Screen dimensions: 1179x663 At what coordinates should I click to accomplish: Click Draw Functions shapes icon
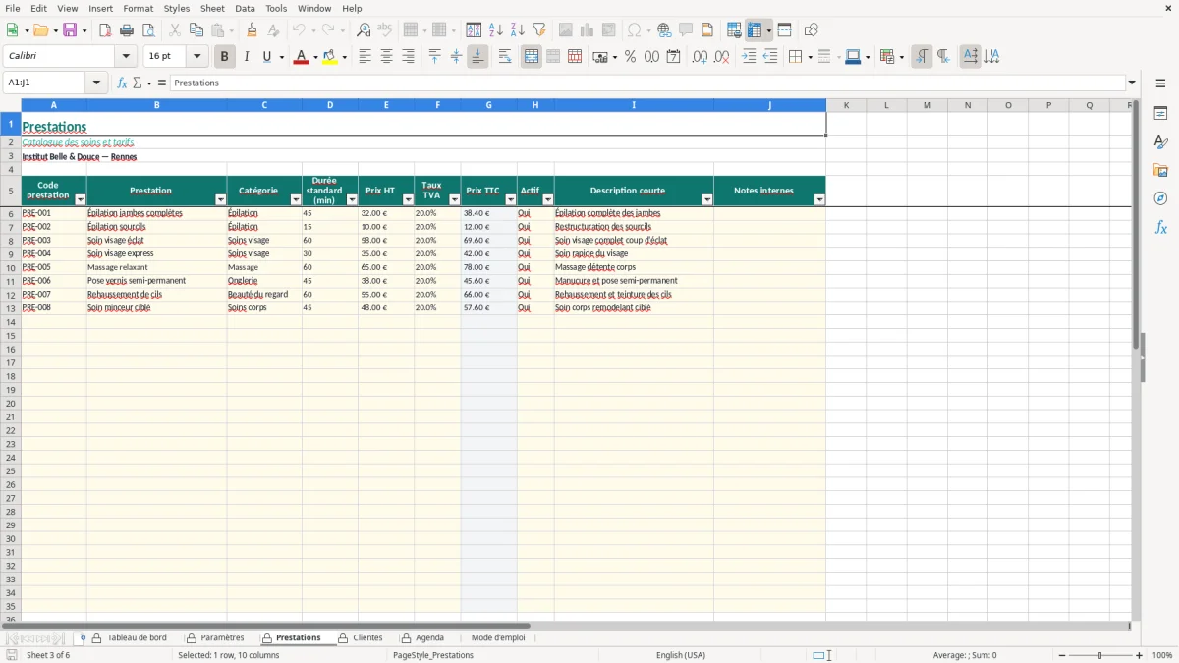pos(812,30)
